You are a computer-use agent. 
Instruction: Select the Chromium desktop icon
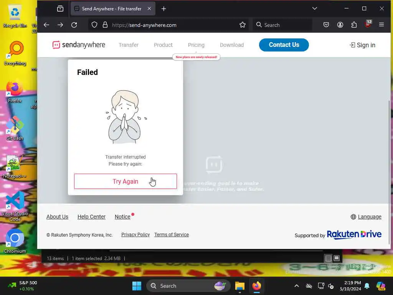pyautogui.click(x=15, y=241)
